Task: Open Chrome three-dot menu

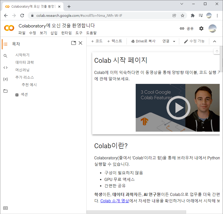Action: [217, 16]
